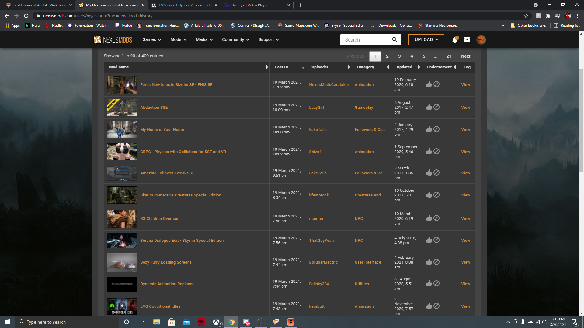Reload the current page
Viewport: 584px width, 328px height.
pos(26,16)
